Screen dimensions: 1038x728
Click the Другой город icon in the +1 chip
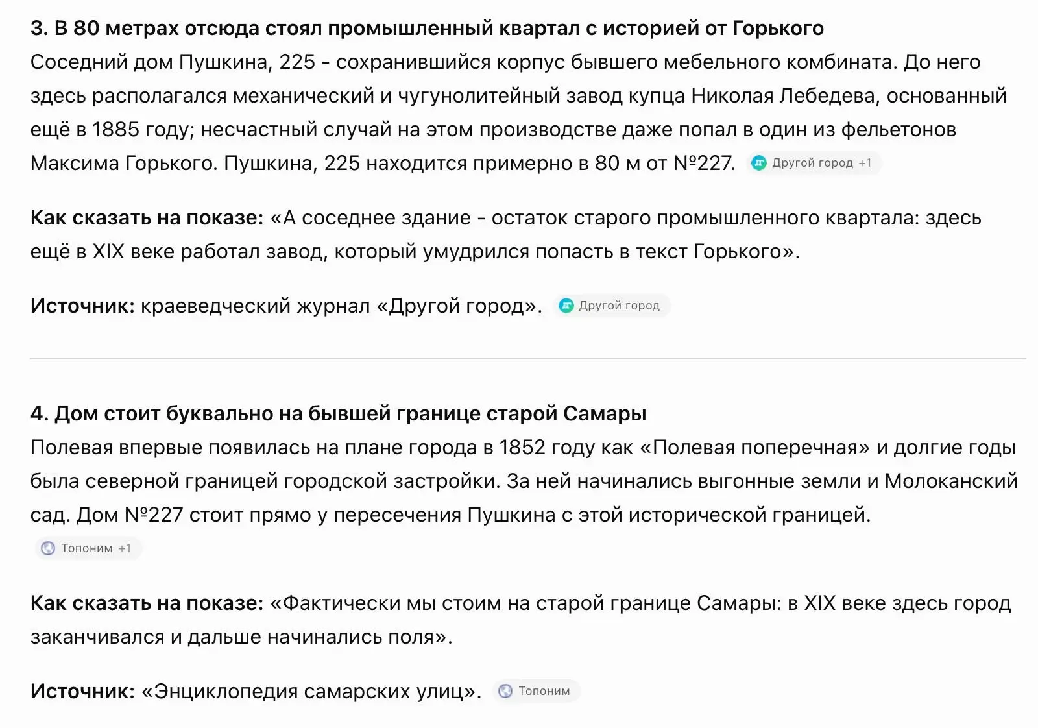point(758,163)
